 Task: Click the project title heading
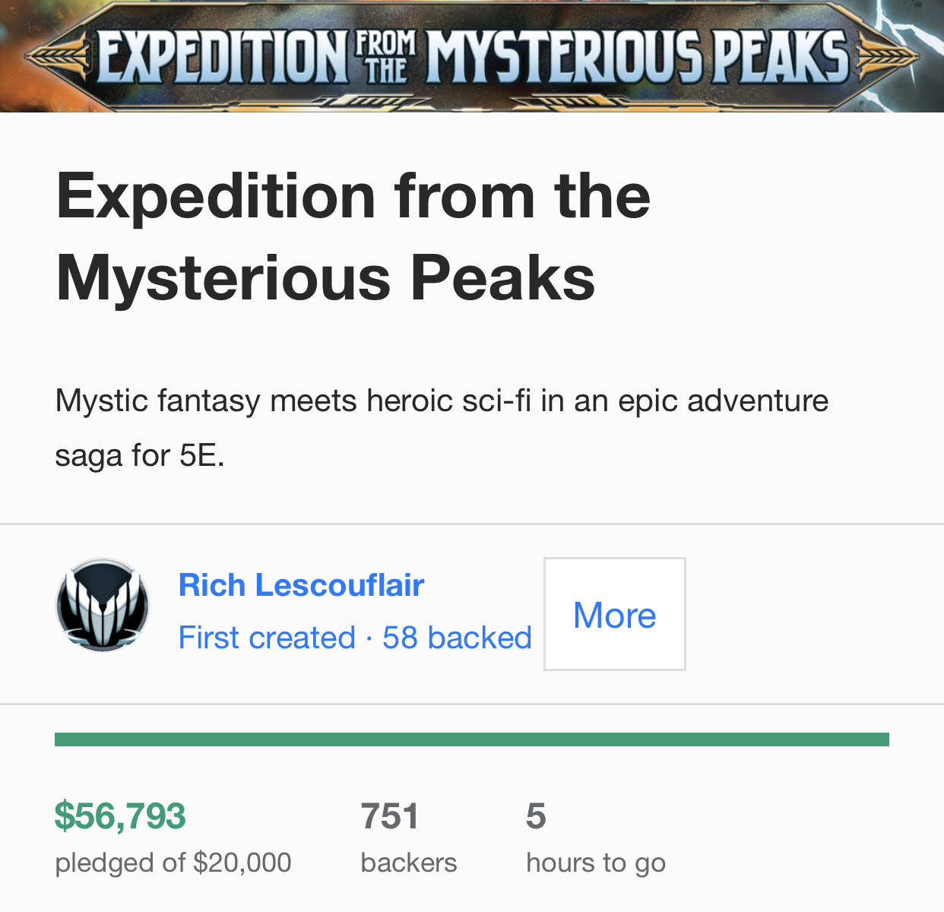(x=353, y=236)
